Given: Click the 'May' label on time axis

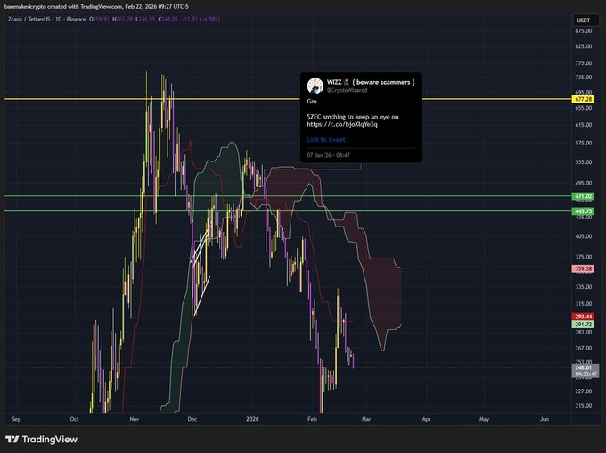Looking at the screenshot, I should [x=484, y=419].
